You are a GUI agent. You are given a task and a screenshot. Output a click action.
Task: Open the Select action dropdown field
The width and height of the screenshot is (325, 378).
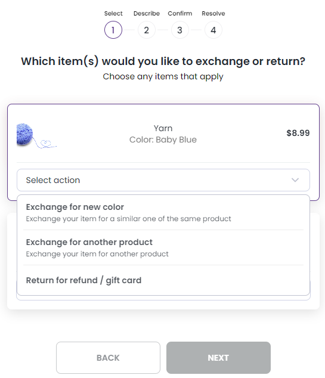(x=163, y=180)
